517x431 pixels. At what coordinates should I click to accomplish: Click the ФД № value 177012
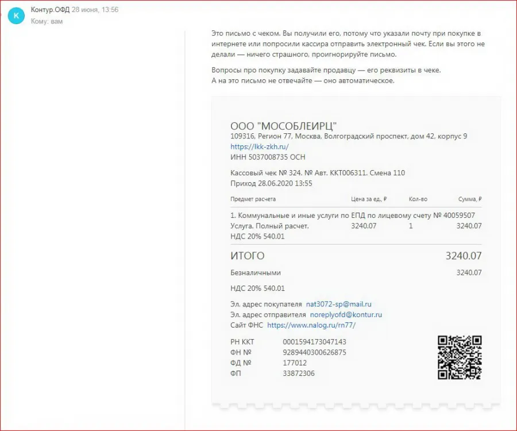coord(295,363)
